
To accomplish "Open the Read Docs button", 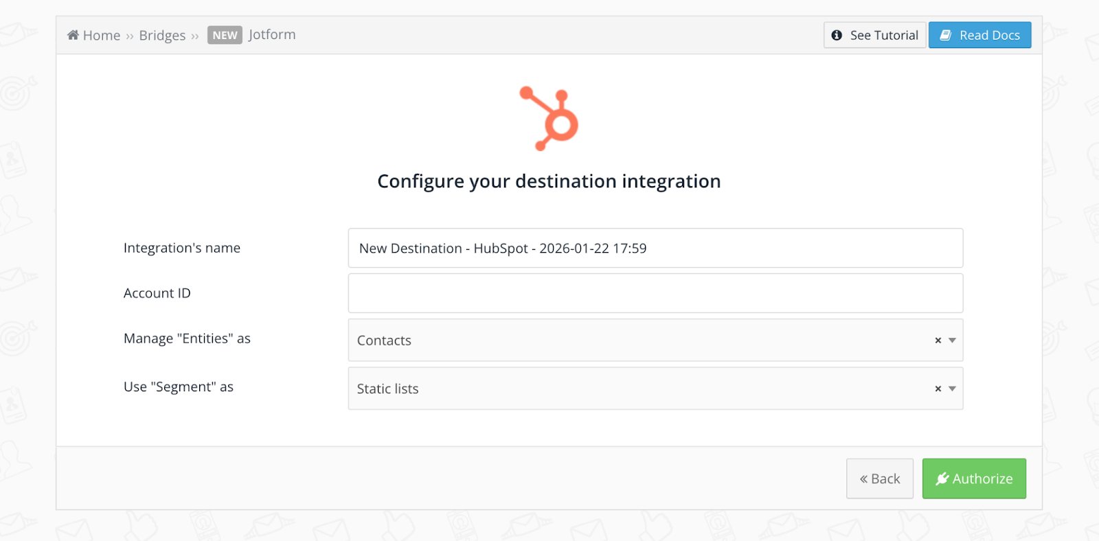I will click(980, 35).
